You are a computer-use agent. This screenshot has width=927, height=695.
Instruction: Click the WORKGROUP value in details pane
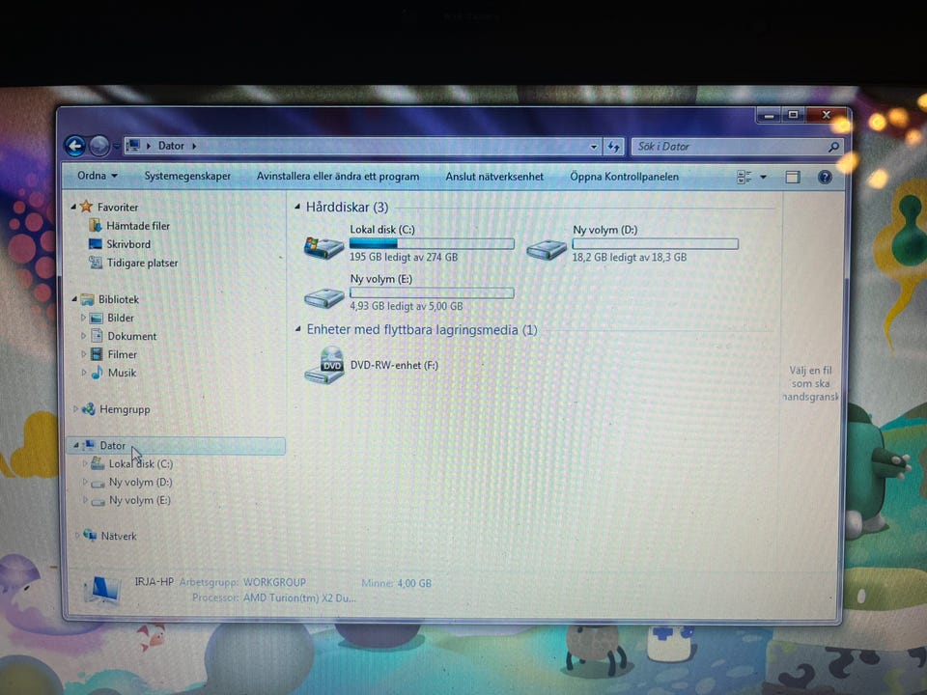[274, 582]
